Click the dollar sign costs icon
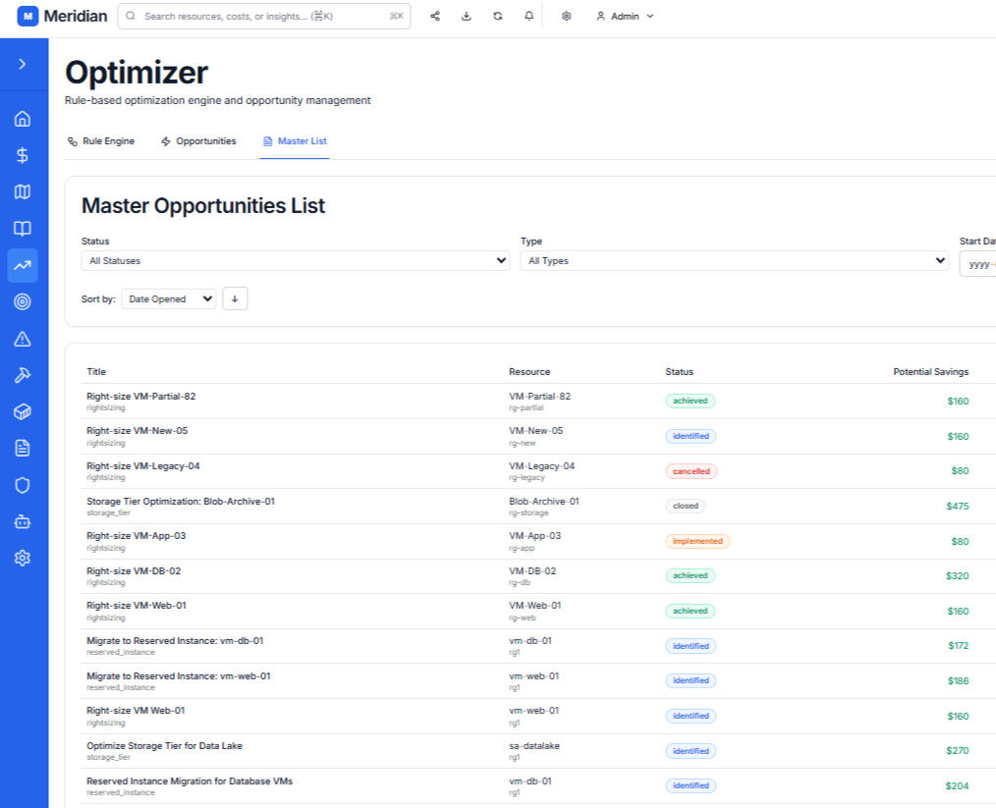This screenshot has height=808, width=996. [x=23, y=155]
